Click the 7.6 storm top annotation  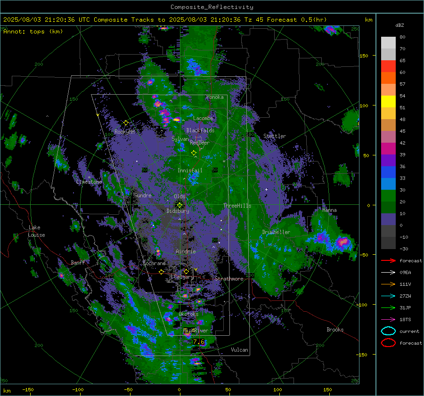point(198,342)
